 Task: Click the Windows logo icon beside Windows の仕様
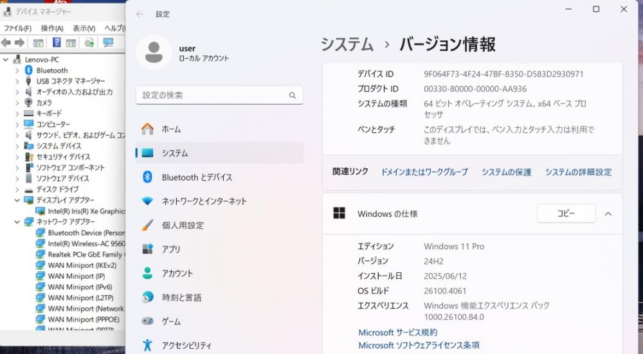tap(339, 213)
